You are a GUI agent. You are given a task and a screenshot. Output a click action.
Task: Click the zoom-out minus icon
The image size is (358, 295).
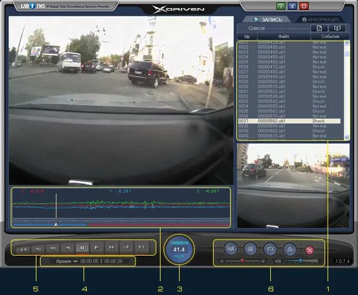click(x=222, y=261)
